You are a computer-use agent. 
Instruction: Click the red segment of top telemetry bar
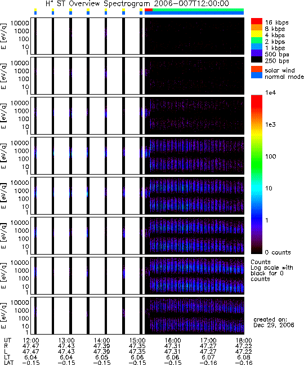(149, 10)
